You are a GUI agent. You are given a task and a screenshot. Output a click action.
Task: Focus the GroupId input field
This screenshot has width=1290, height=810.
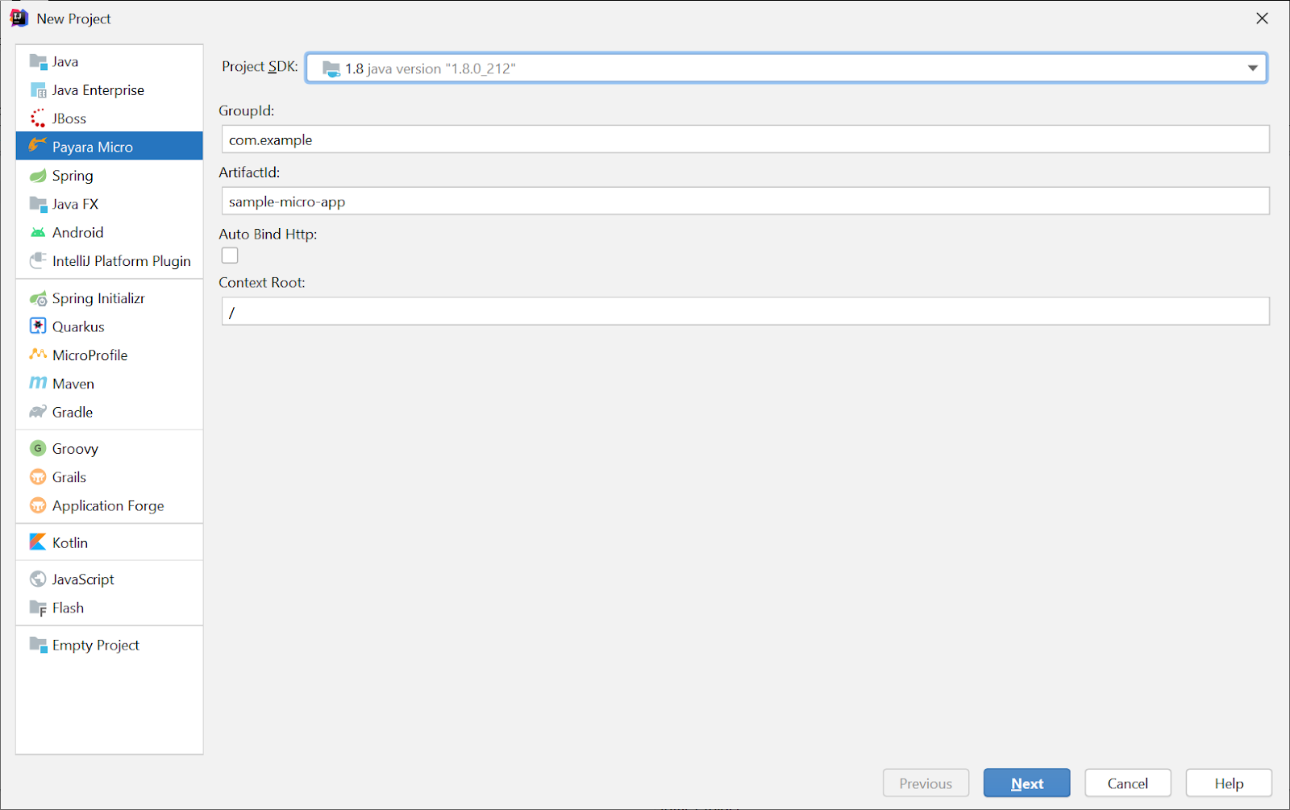coord(746,139)
